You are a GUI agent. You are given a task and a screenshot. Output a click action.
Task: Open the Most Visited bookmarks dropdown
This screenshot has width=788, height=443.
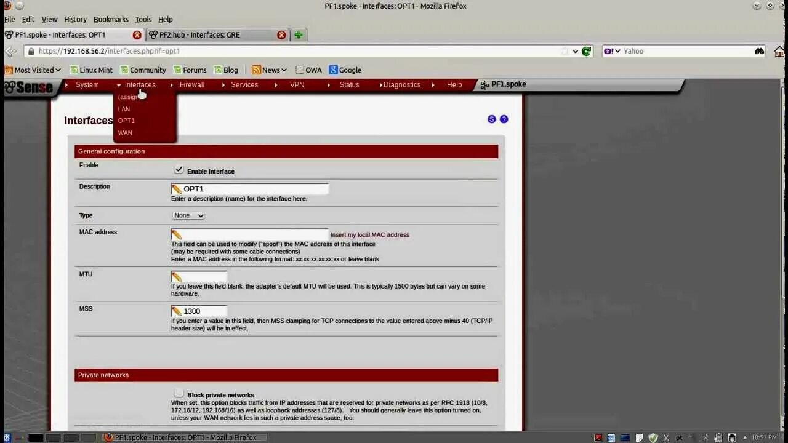pos(33,70)
